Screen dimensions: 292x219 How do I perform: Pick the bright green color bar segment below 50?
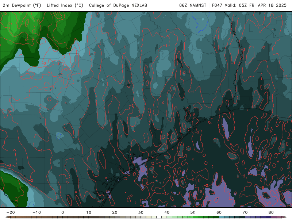pos(196,217)
